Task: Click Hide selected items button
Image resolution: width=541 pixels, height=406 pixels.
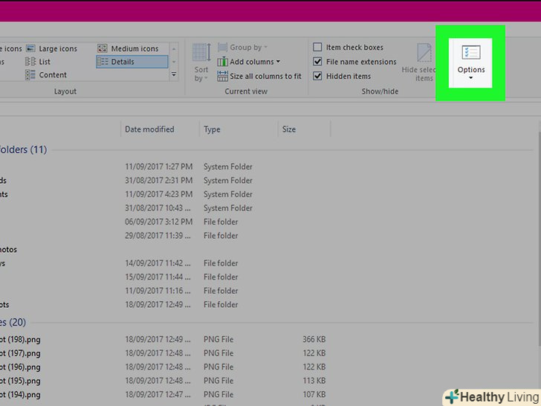Action: 419,62
